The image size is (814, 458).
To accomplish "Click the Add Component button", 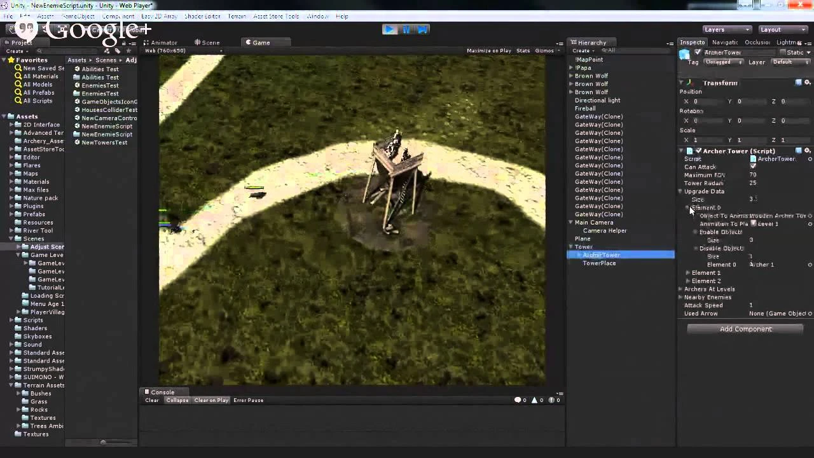I will pyautogui.click(x=745, y=329).
